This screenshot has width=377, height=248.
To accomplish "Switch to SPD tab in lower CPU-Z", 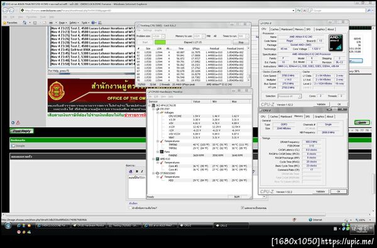I will click(x=308, y=117).
